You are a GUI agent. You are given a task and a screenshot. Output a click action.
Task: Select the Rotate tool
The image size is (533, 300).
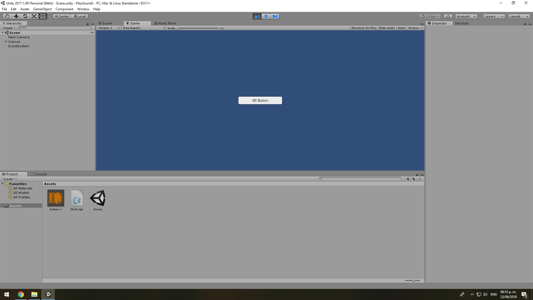tap(25, 16)
